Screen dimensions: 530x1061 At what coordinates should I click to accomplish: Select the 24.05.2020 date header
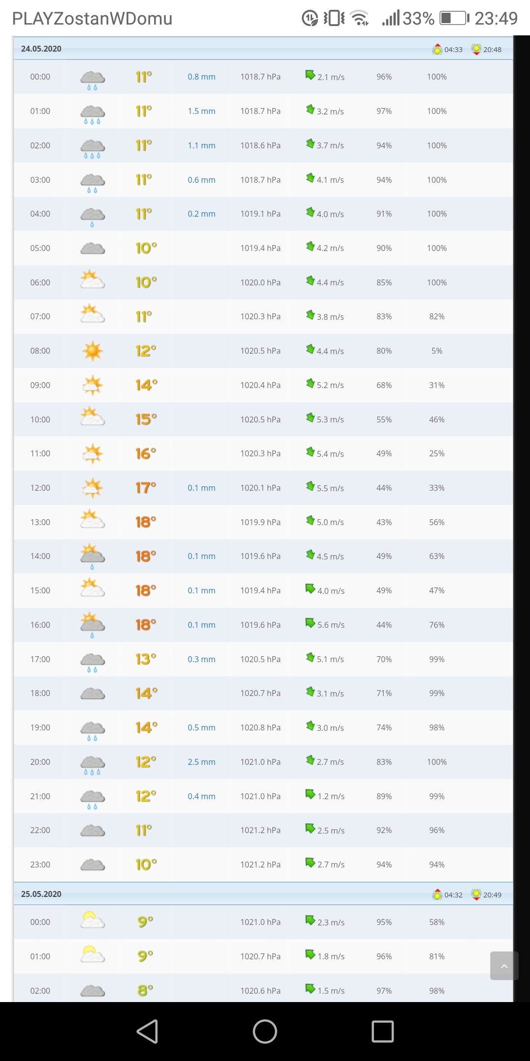coord(41,49)
